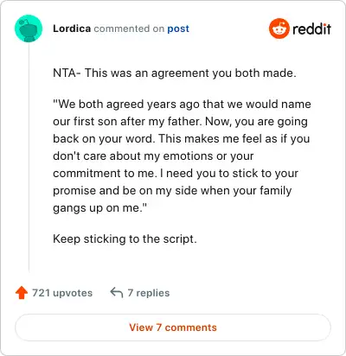Open the Lordica username link
The width and height of the screenshot is (346, 356).
72,29
